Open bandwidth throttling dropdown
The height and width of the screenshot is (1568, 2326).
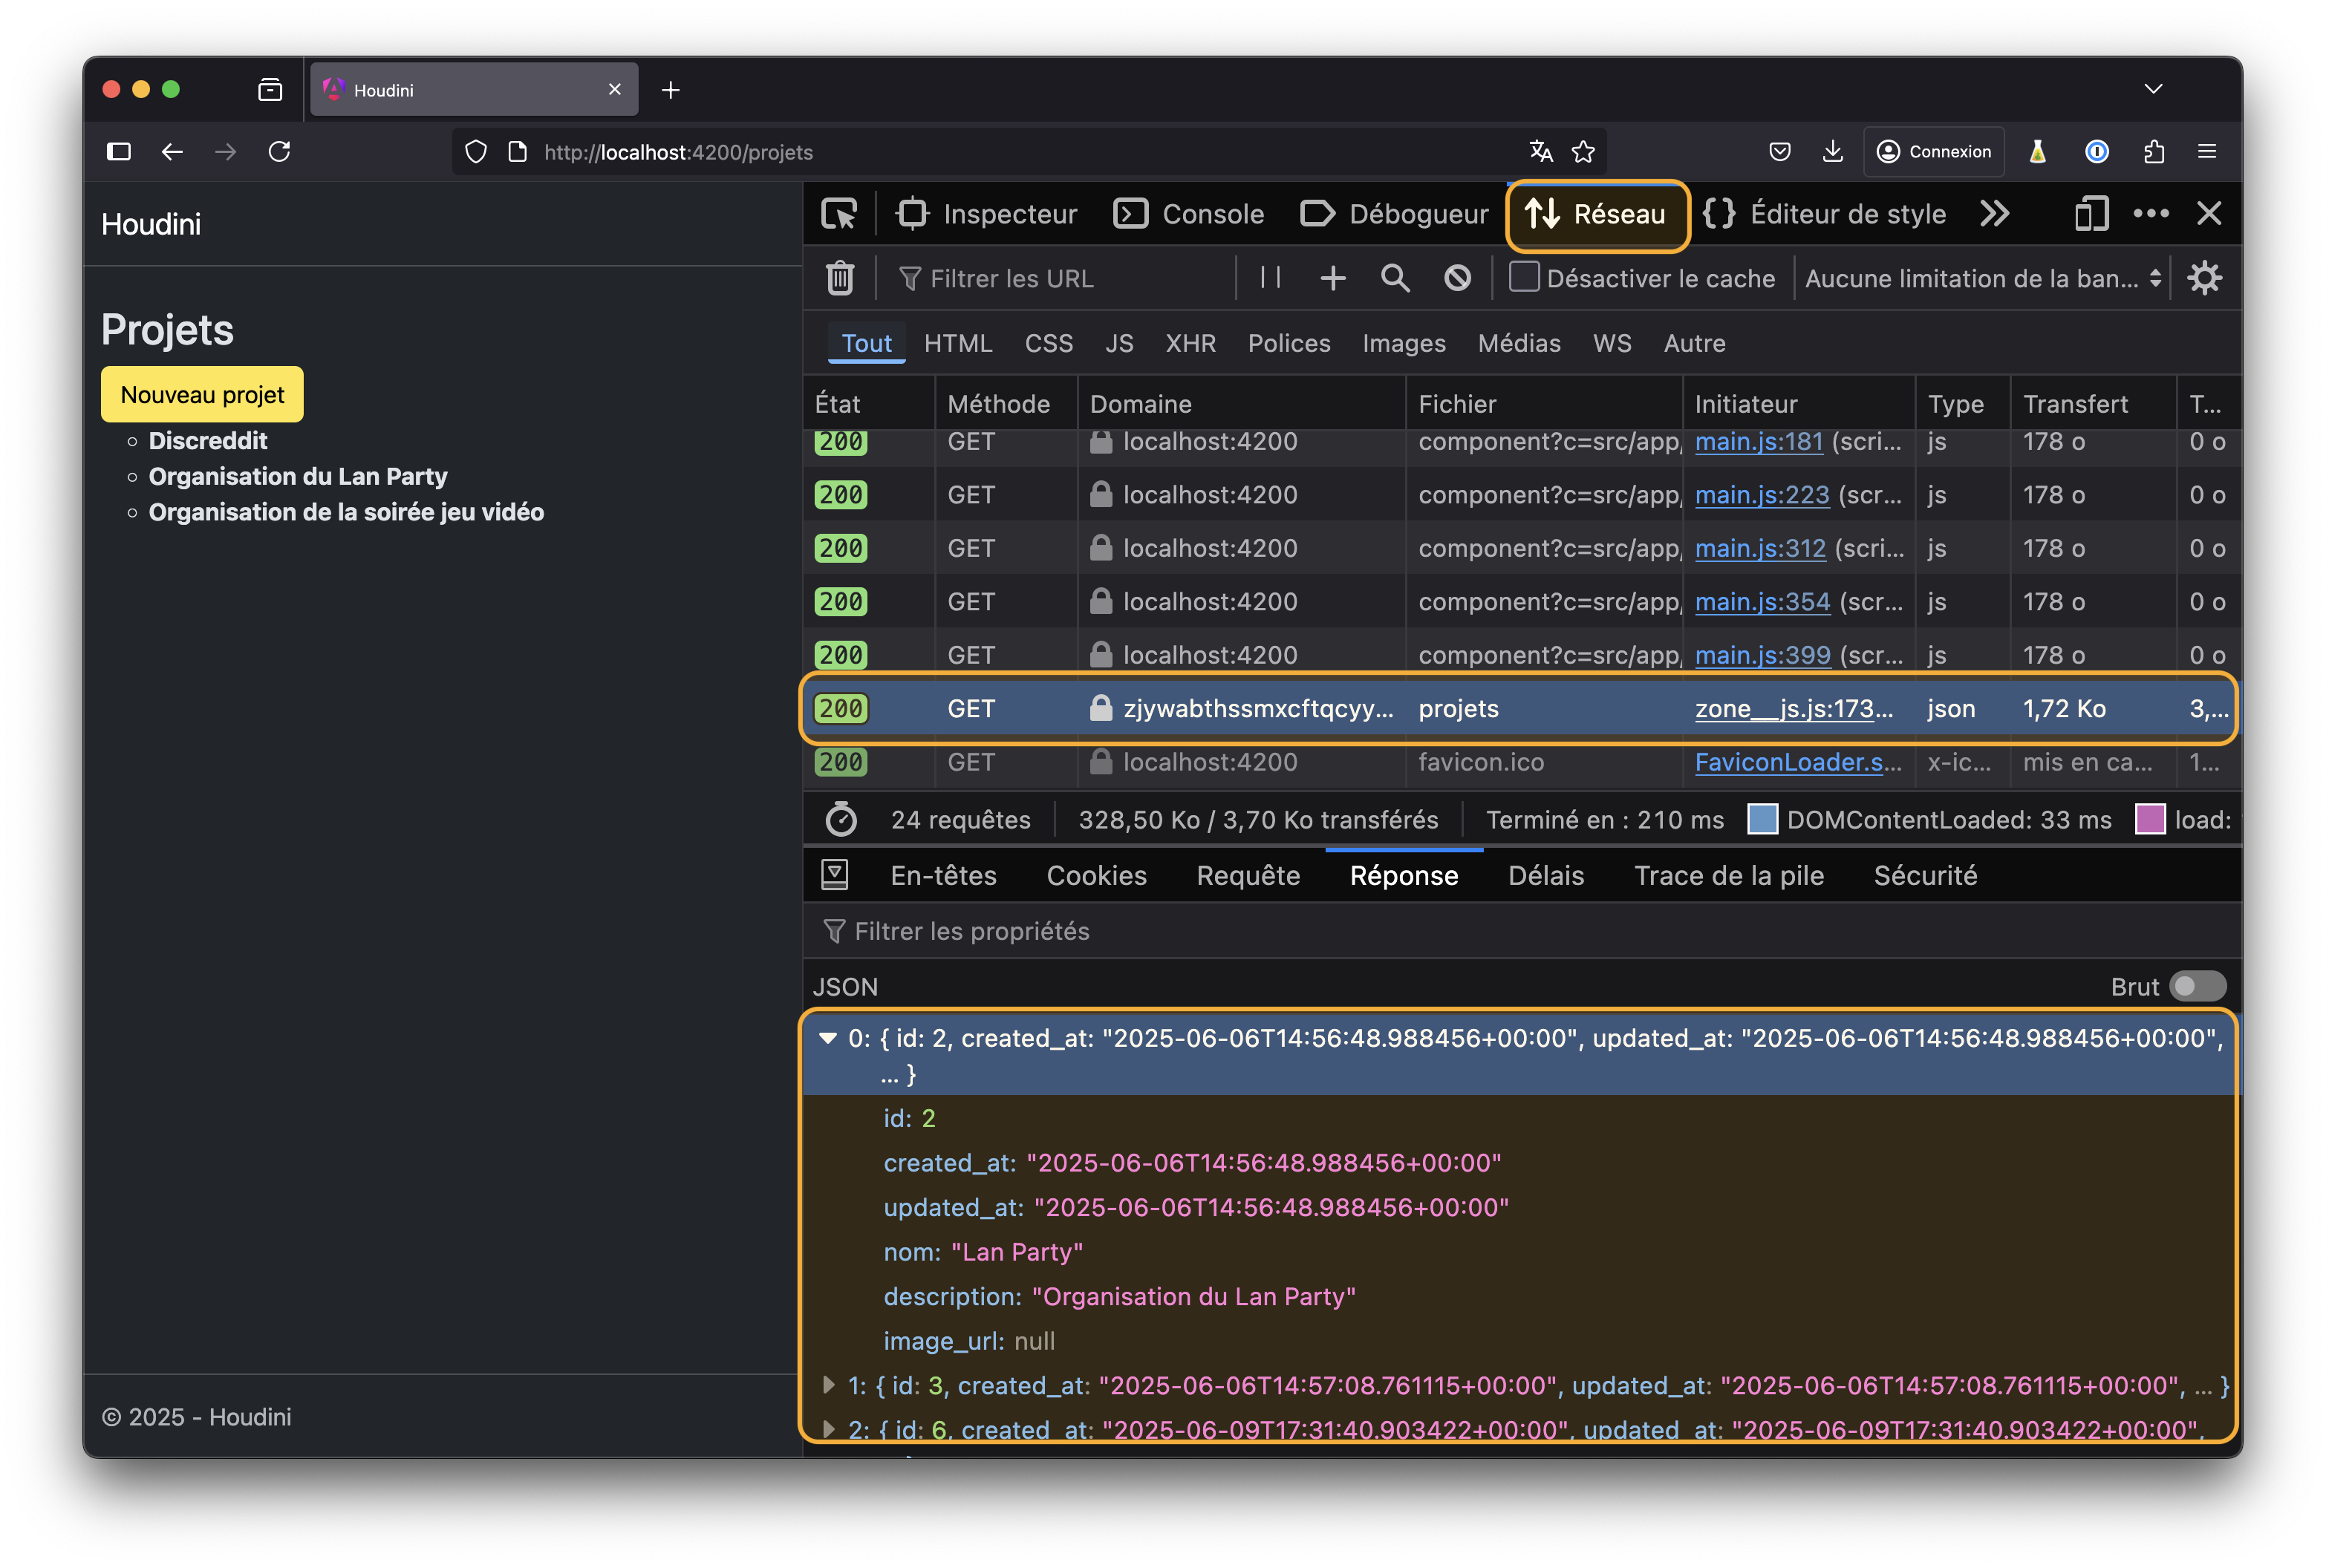tap(1983, 278)
